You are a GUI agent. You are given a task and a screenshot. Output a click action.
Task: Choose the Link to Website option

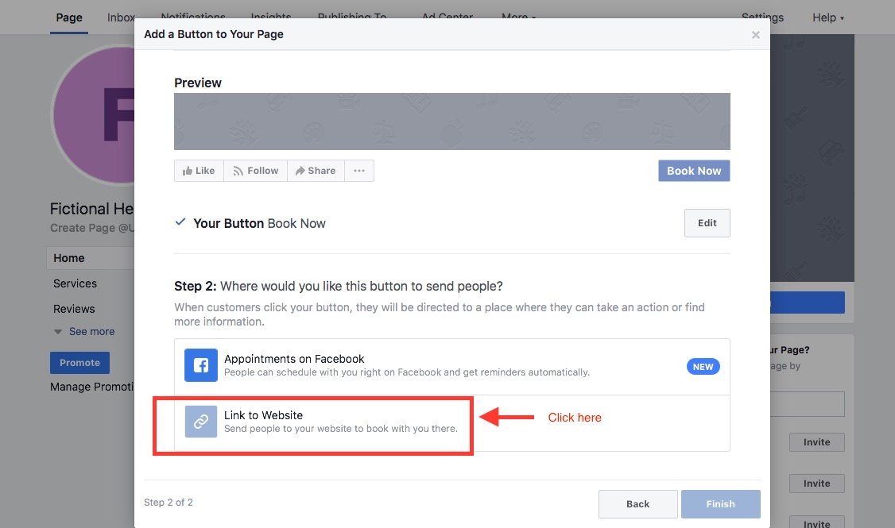tap(452, 422)
